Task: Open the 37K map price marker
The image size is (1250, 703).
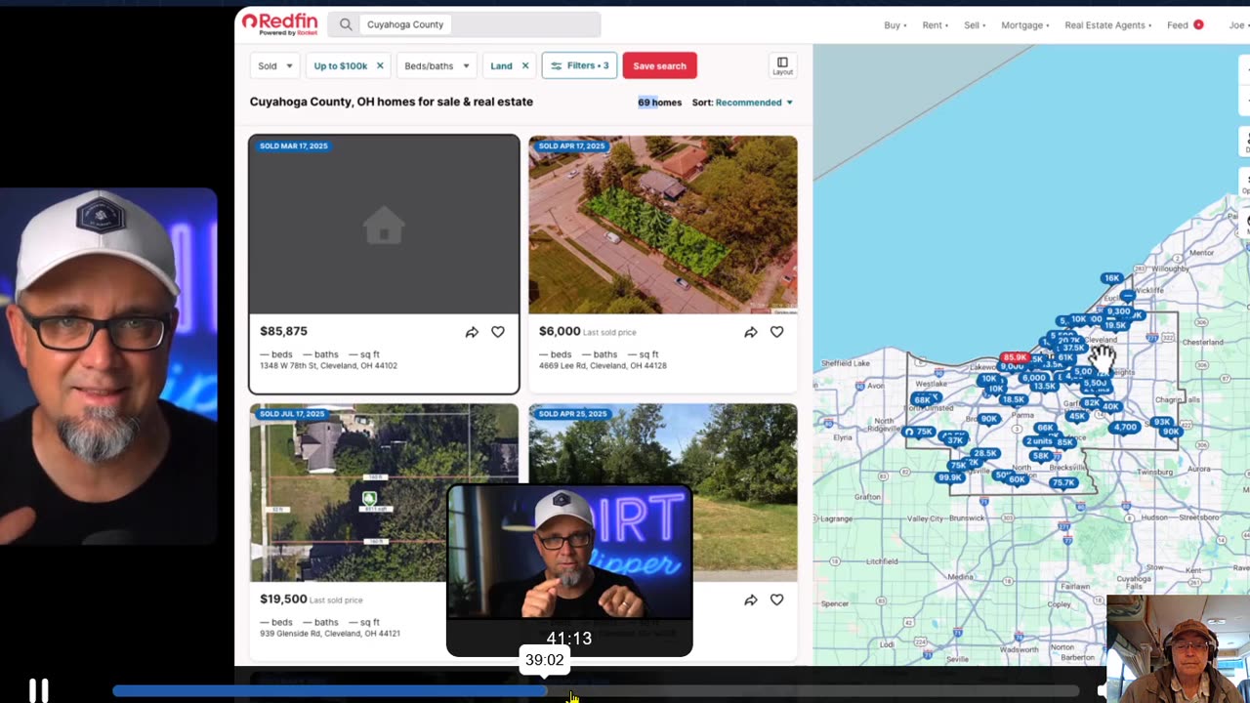Action: [955, 440]
